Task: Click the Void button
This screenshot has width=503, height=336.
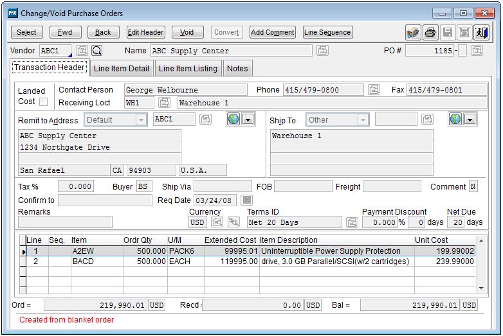Action: (x=188, y=32)
